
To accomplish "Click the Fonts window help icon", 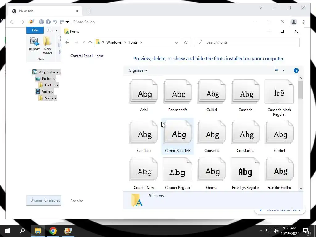I will pyautogui.click(x=296, y=70).
